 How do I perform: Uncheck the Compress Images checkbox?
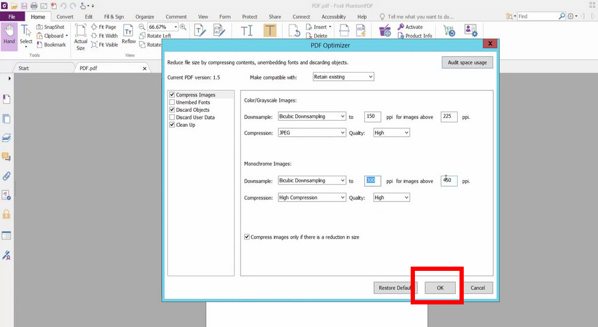[172, 95]
